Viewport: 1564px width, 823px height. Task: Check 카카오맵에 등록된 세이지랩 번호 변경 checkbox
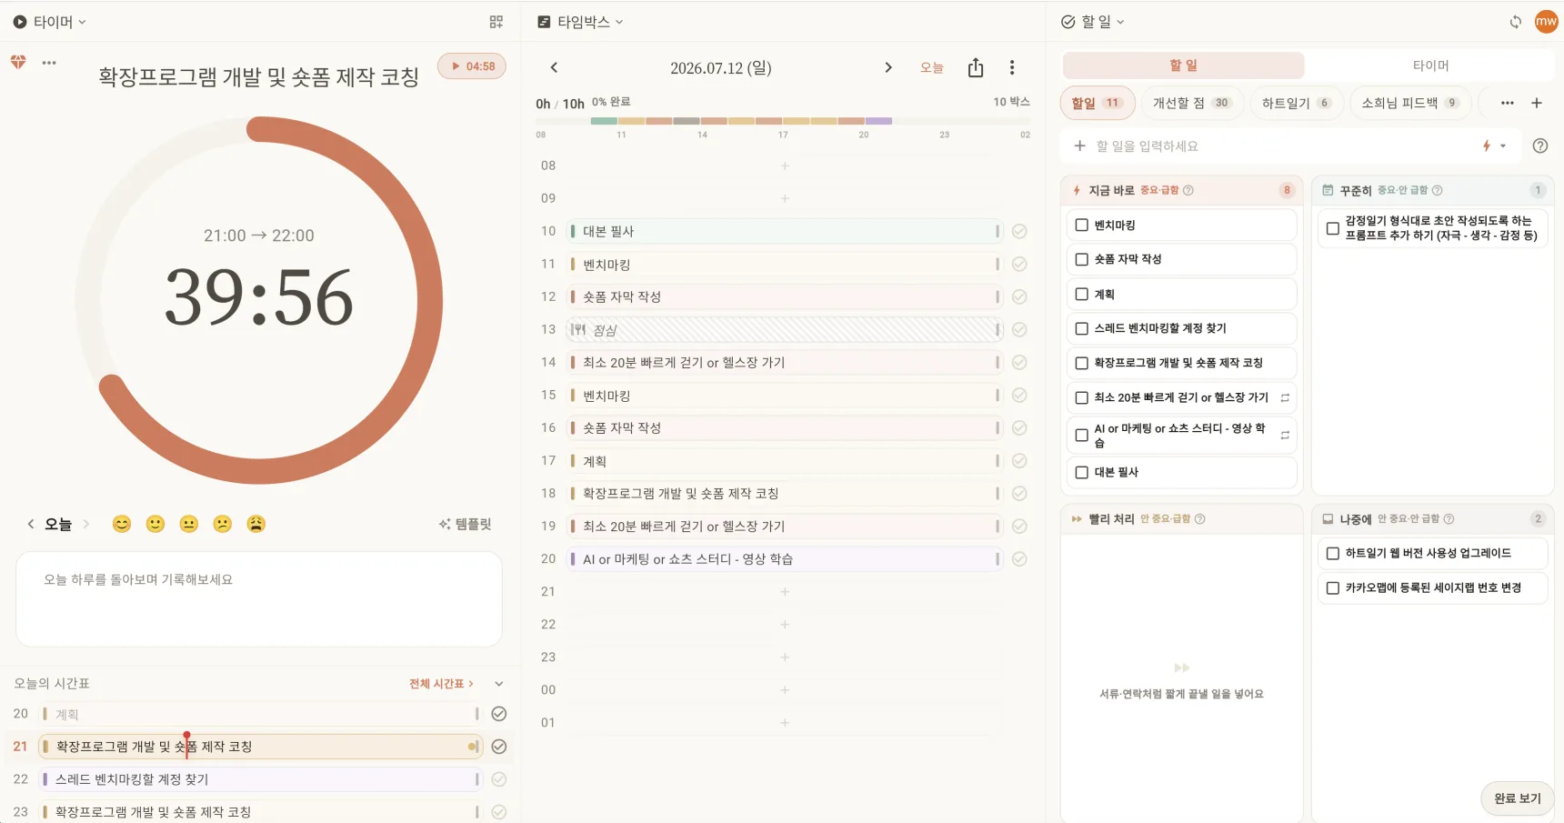coord(1333,587)
